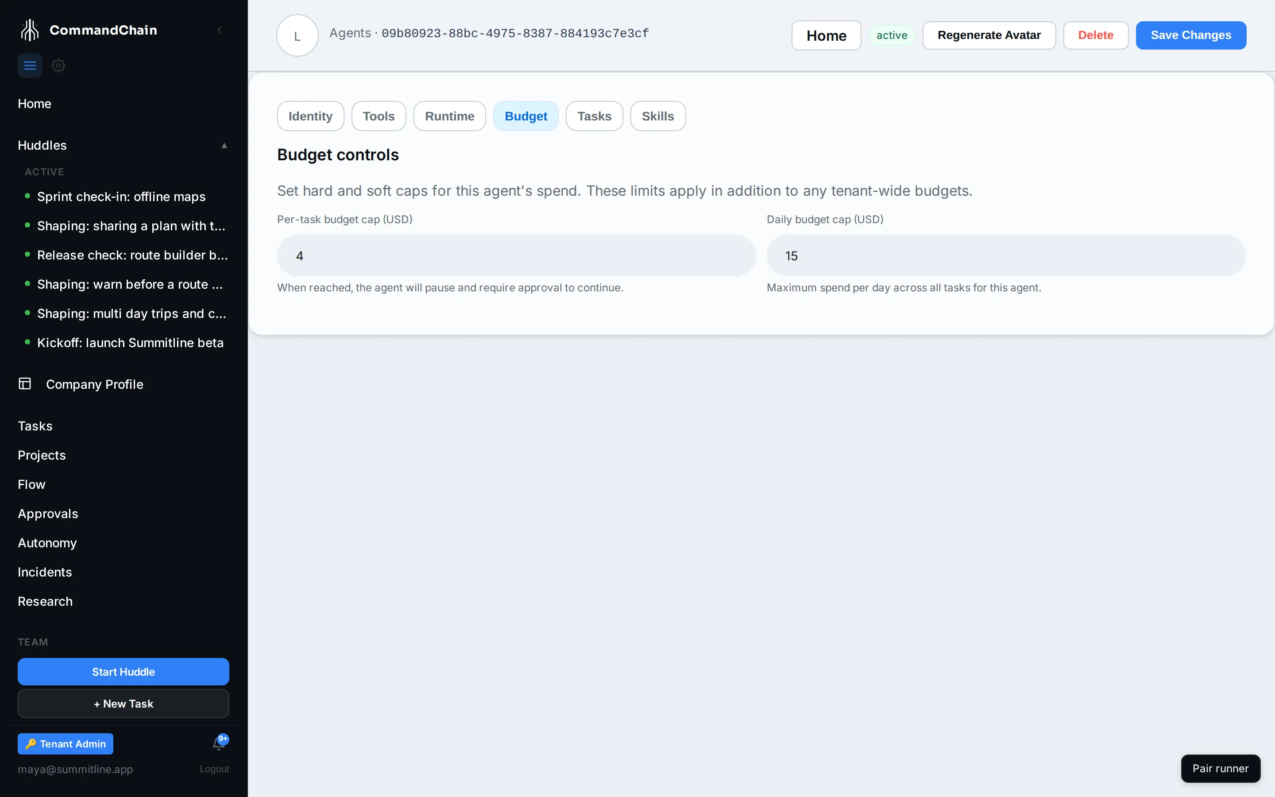Click the Logout link
This screenshot has width=1275, height=797.
(214, 769)
